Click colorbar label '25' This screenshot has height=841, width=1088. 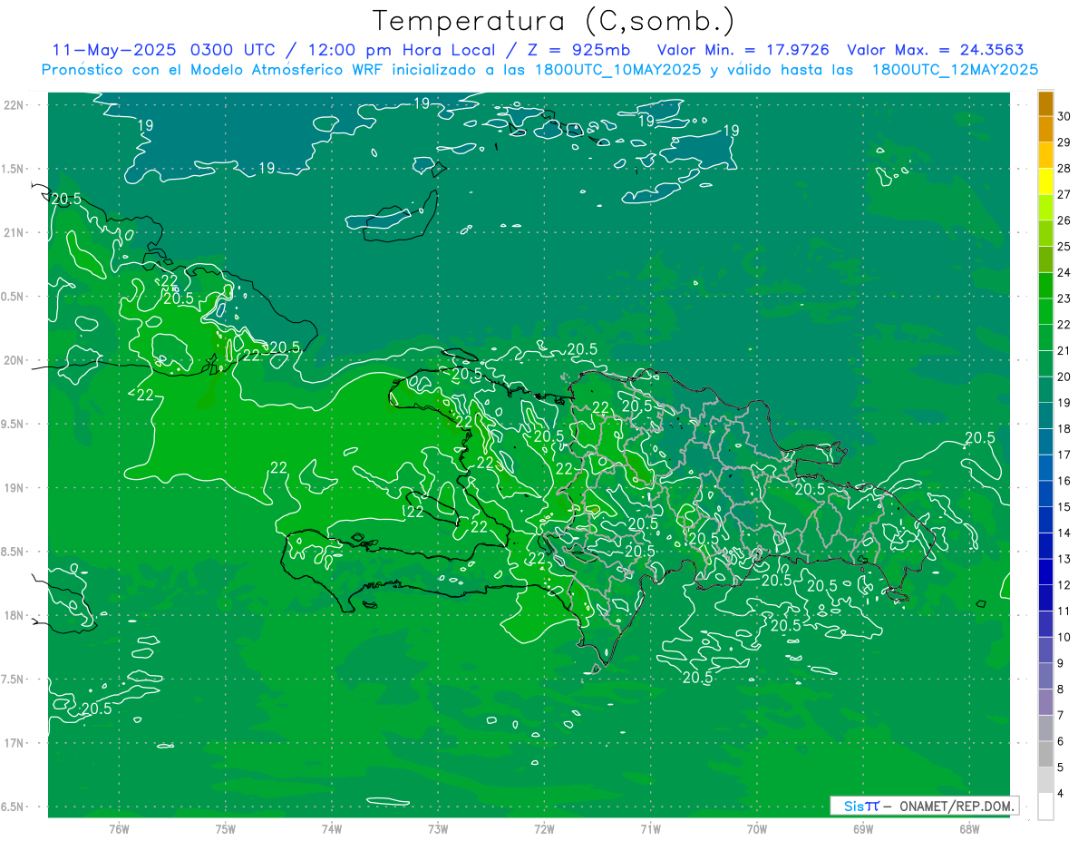1064,246
